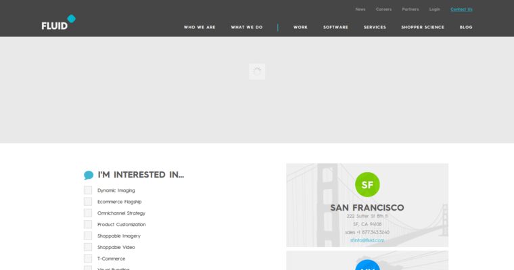Mark the Shoppable Video checkbox

tap(88, 247)
